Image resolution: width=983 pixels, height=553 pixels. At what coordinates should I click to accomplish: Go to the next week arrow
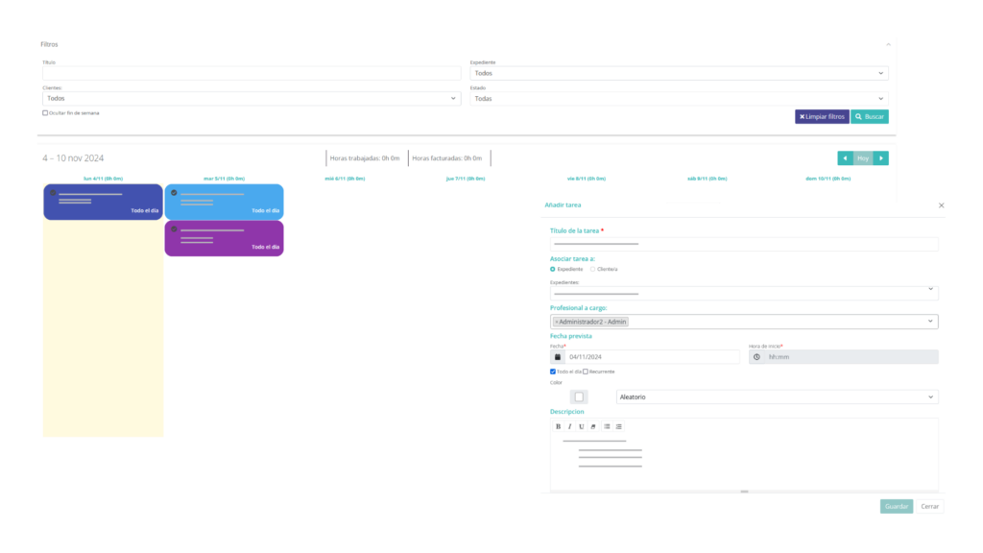point(881,158)
